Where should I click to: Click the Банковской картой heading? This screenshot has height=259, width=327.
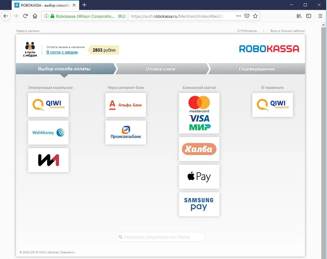tap(199, 88)
